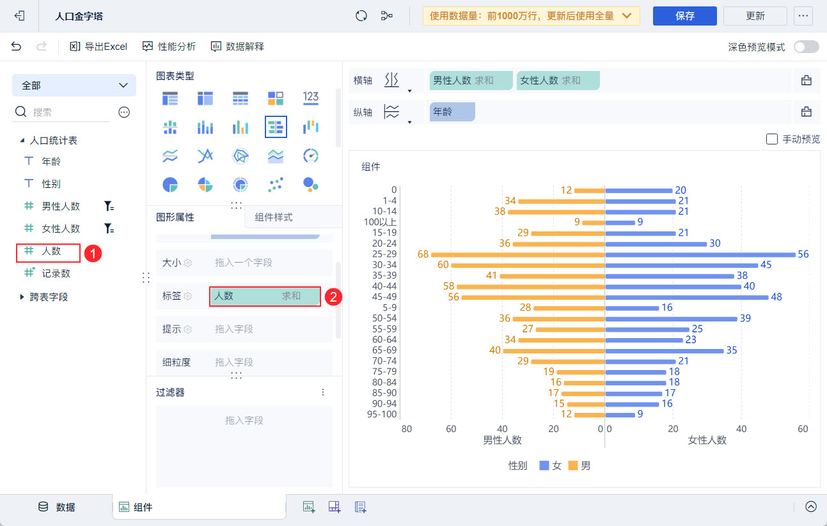Open the 全部 table selector dropdown
Screen dimensions: 827x526
(74, 85)
